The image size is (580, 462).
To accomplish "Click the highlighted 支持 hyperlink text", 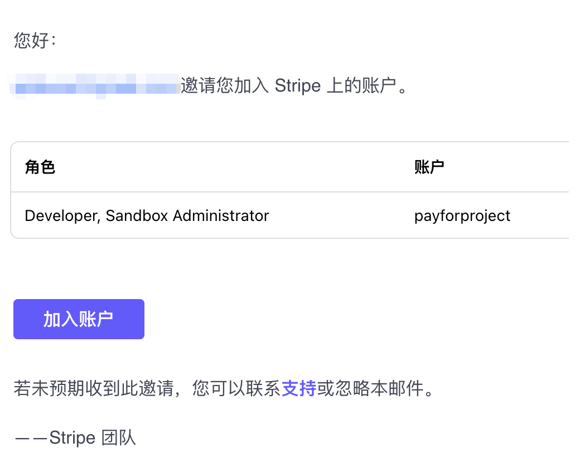I will pos(299,388).
